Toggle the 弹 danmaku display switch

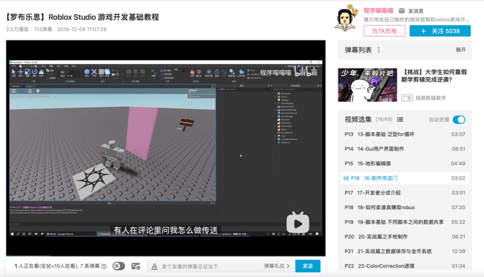click(x=118, y=266)
